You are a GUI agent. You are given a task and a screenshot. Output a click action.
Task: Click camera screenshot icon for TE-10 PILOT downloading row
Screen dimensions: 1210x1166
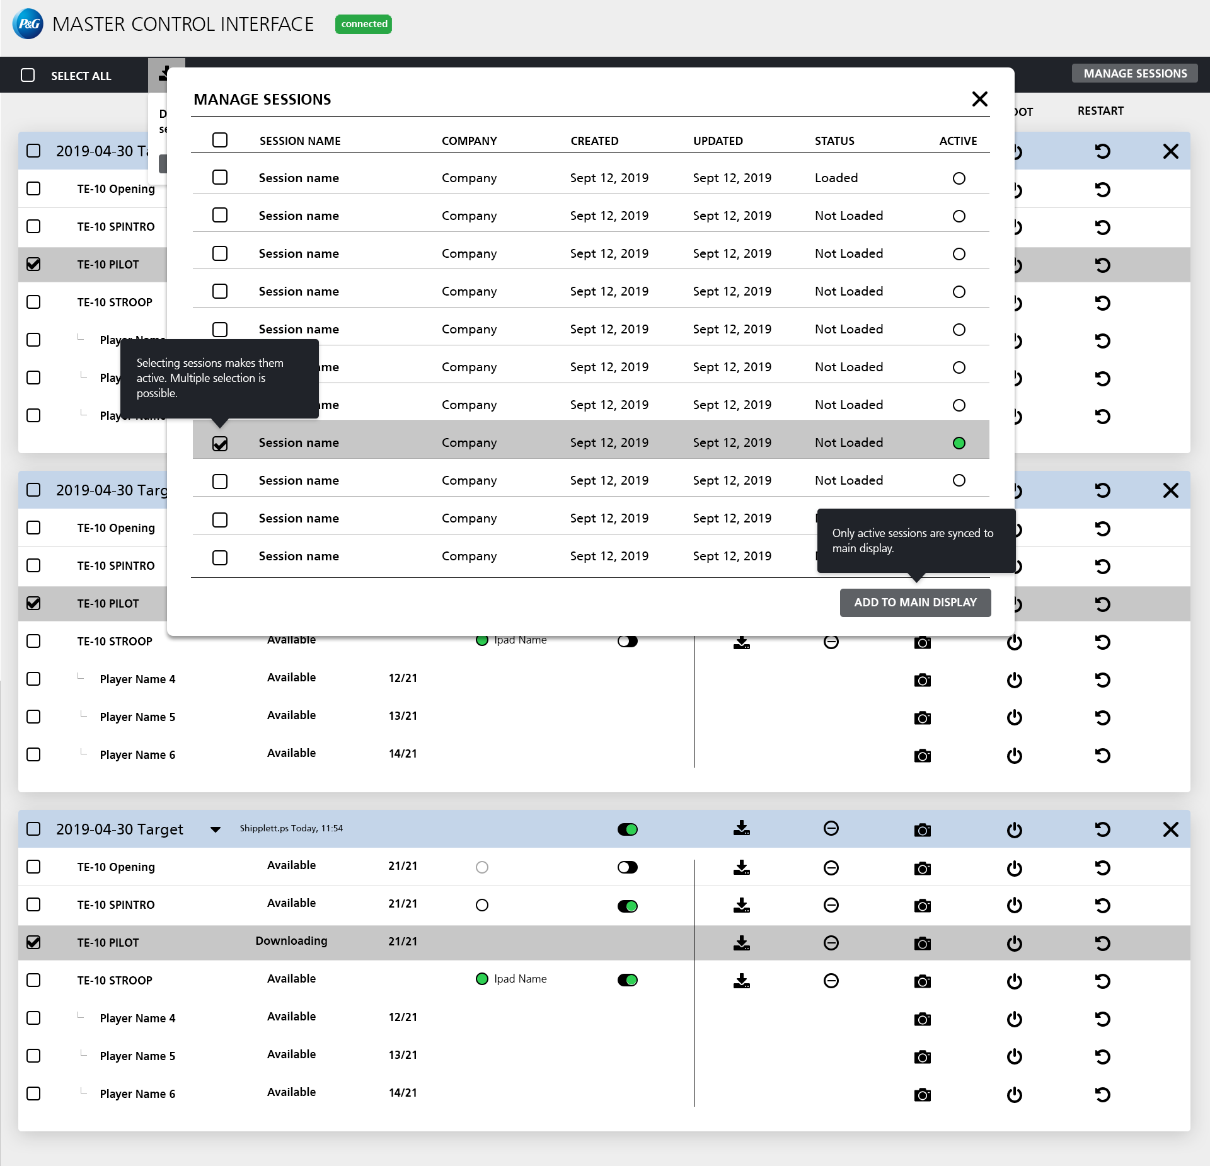point(922,944)
